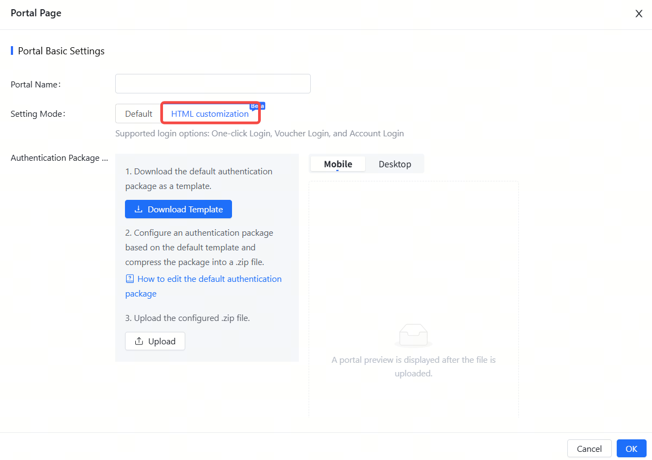The height and width of the screenshot is (460, 652).
Task: Click the Beta badge above HTML customization
Action: (x=256, y=105)
